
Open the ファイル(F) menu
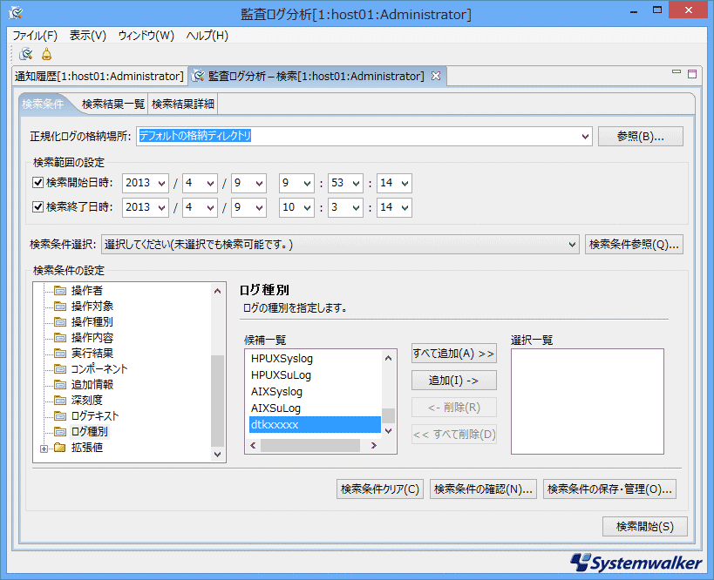point(35,36)
